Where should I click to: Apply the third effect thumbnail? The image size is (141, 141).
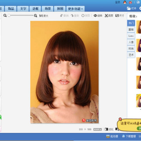click(x=139, y=64)
